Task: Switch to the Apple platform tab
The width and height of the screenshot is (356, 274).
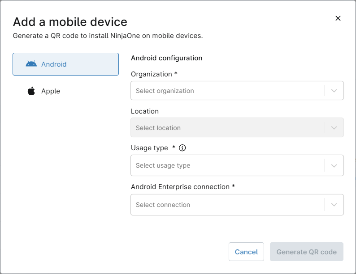Action: pos(66,91)
